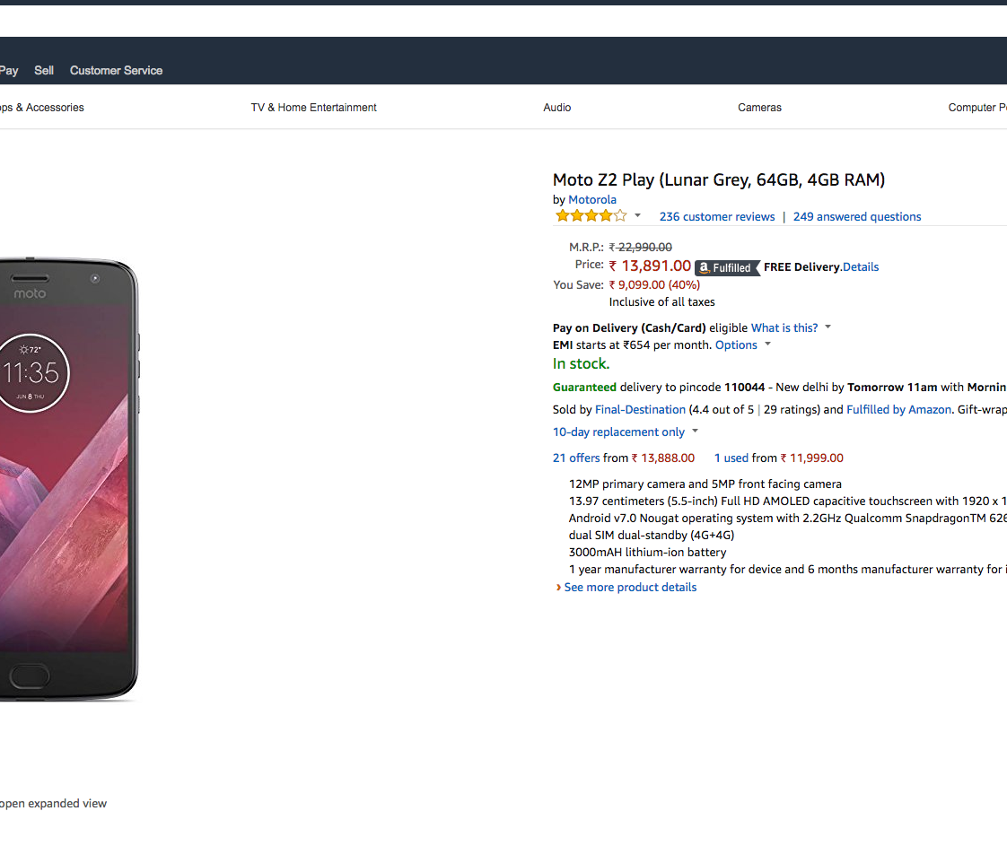This screenshot has height=846, width=1007.
Task: View 249 answered questions
Action: coord(856,217)
